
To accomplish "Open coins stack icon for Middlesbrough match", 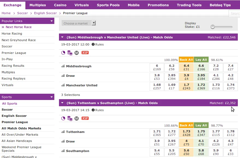I will 70,53.
